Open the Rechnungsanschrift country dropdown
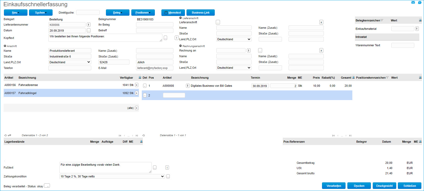Screen dimensions: 424x191 coord(234,68)
